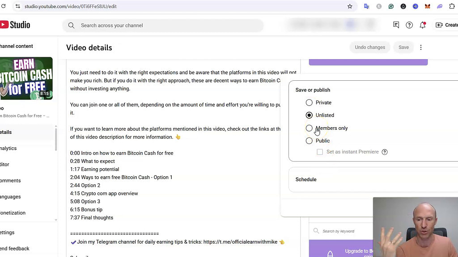Click the sidebar scroll down arrow
The width and height of the screenshot is (458, 257).
(x=56, y=220)
